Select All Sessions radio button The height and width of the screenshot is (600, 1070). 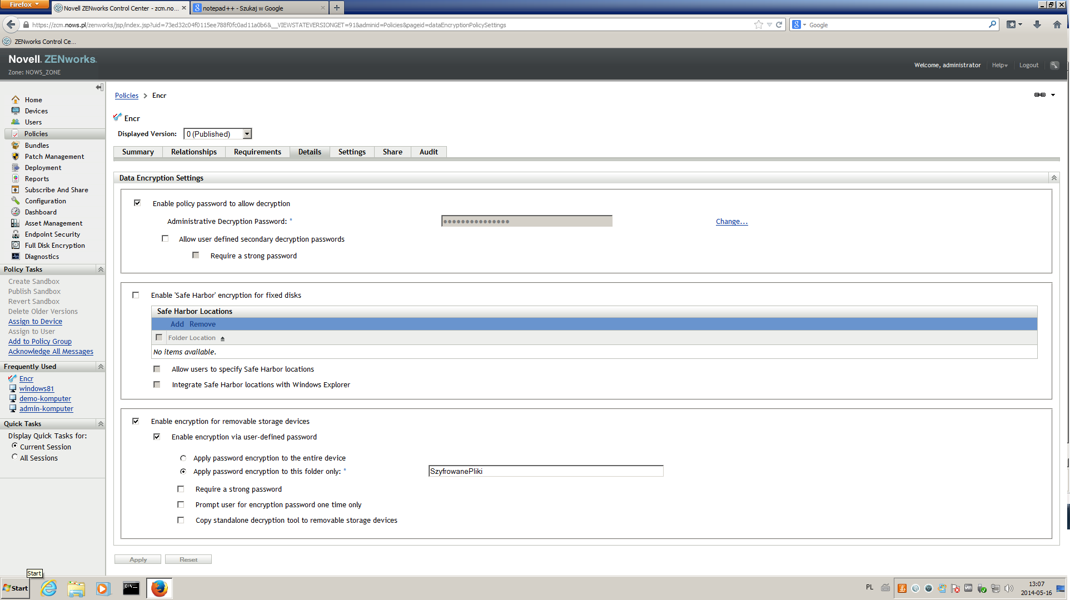tap(15, 457)
